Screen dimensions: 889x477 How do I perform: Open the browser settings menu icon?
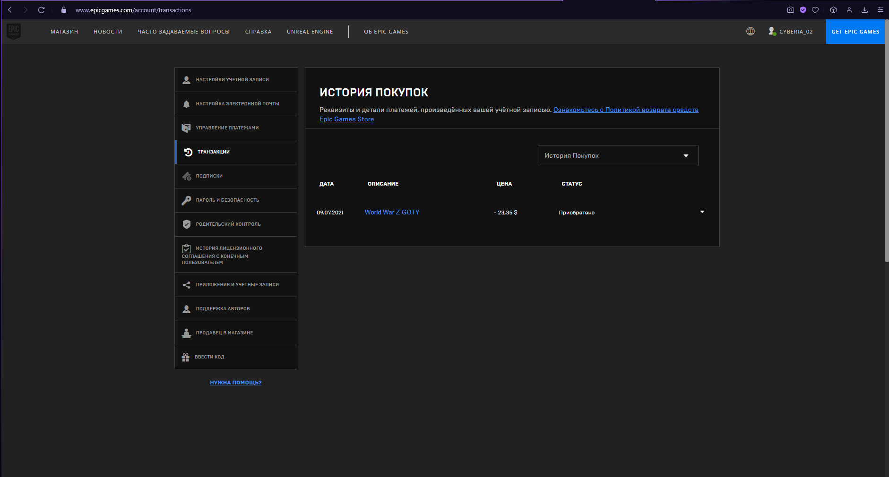pyautogui.click(x=880, y=10)
